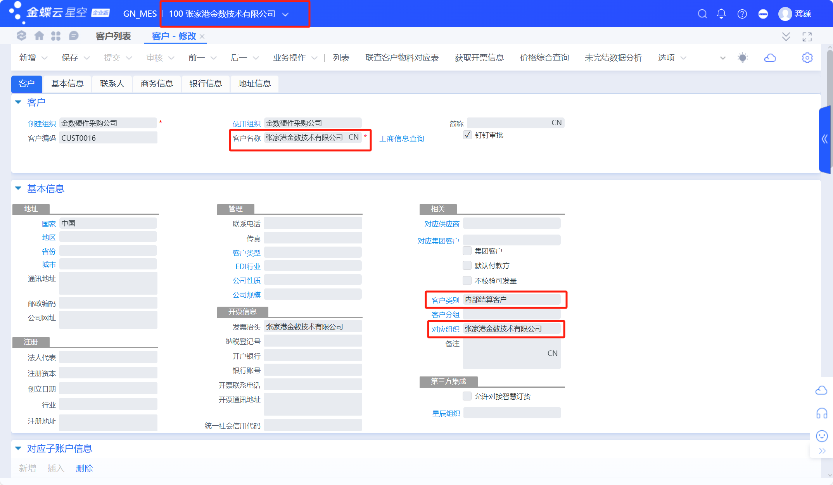
Task: Click the 联系电话 input field
Action: point(313,223)
